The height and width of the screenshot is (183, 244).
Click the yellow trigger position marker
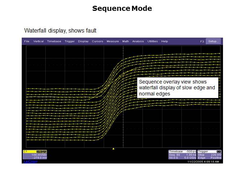pos(113,148)
